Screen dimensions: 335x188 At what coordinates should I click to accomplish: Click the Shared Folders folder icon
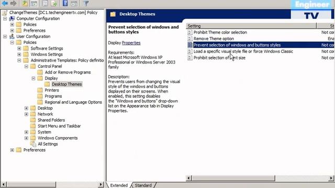pyautogui.click(x=33, y=120)
